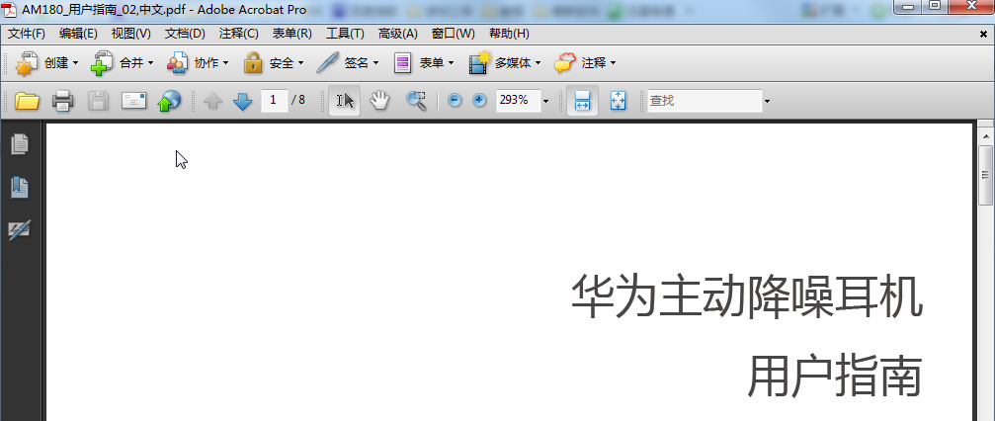Go to previous page with up arrow
The image size is (995, 421).
click(213, 101)
